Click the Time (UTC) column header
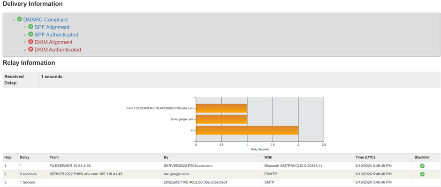441x187 pixels. click(x=383, y=157)
